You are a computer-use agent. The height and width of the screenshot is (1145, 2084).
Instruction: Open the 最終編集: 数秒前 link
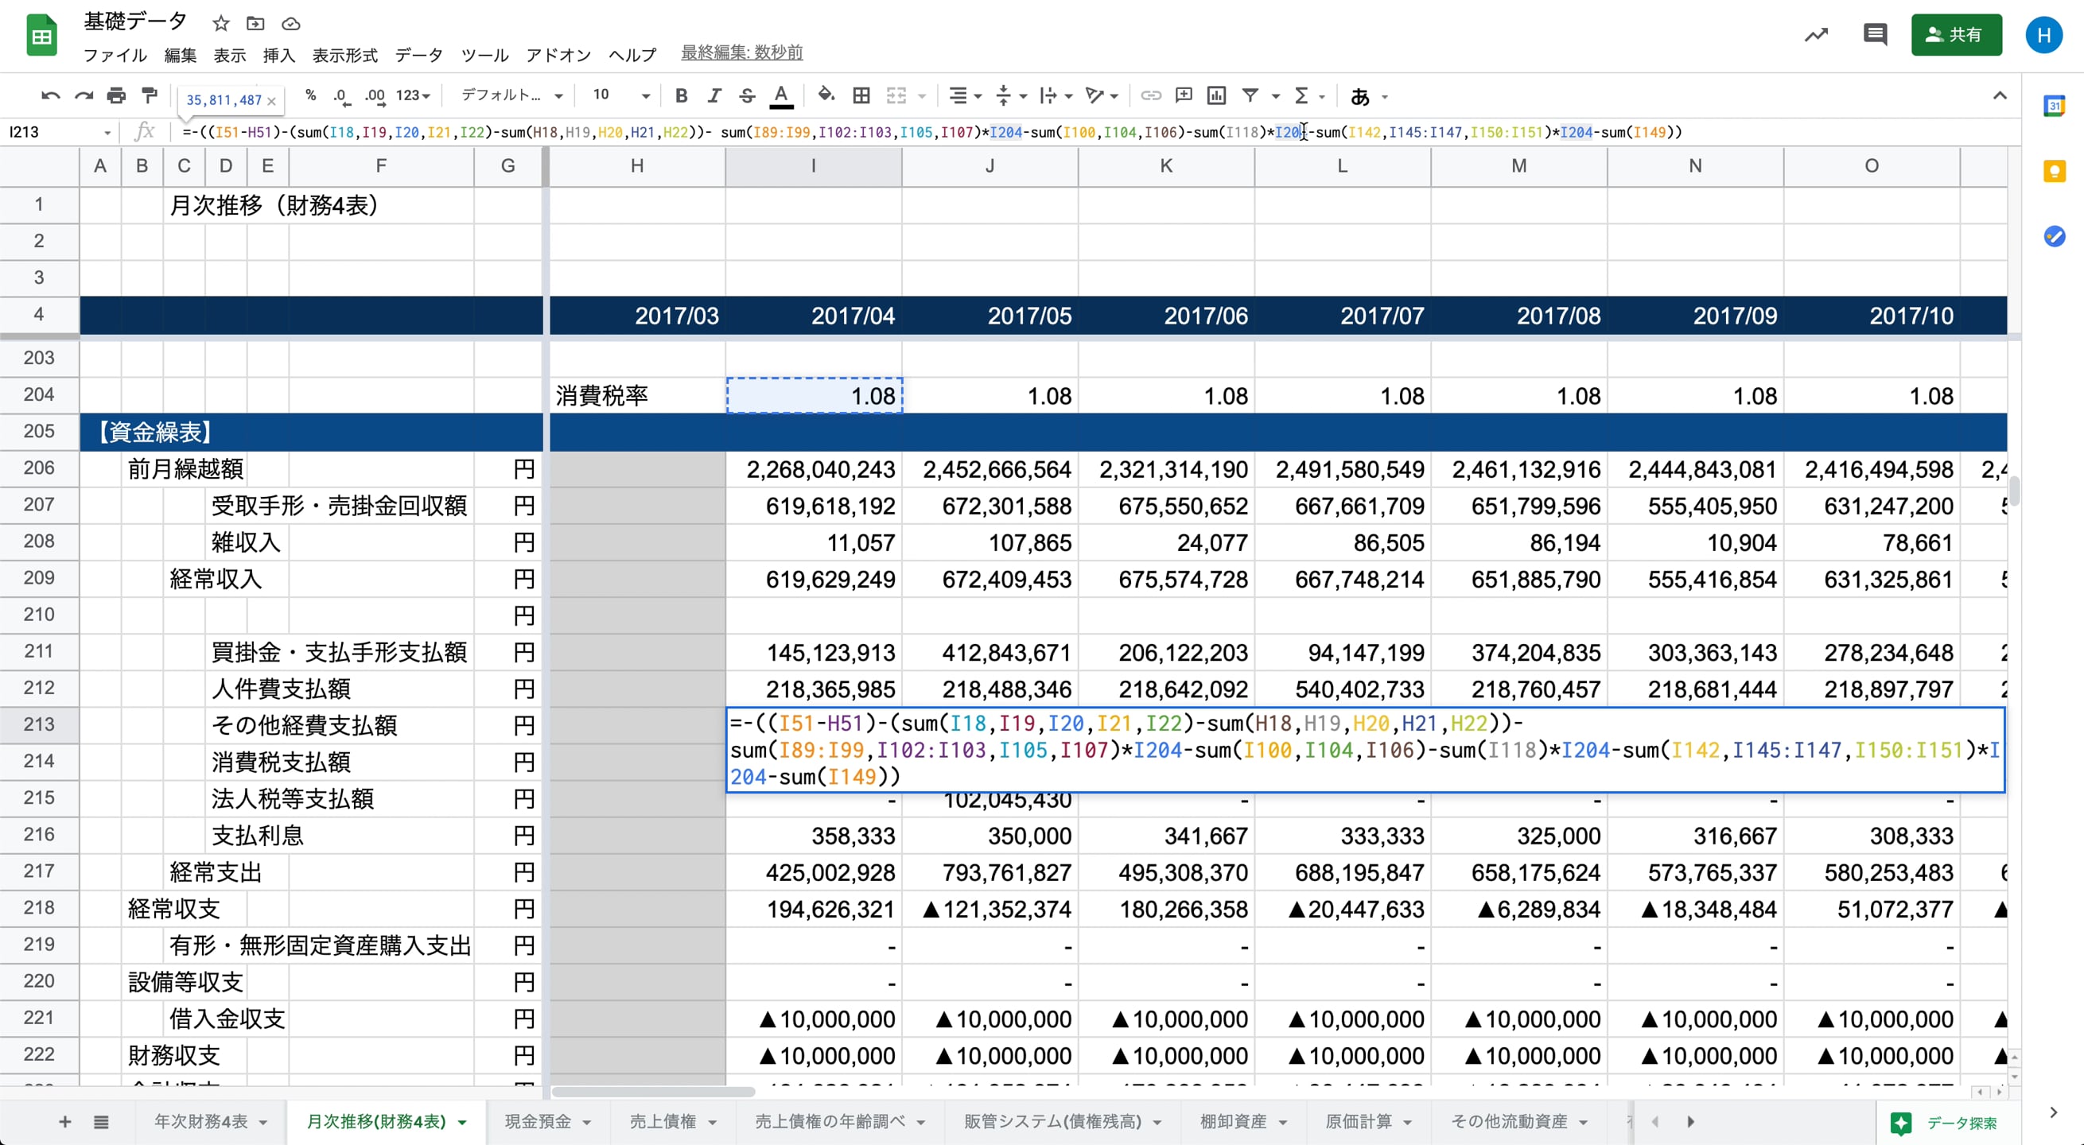tap(741, 53)
